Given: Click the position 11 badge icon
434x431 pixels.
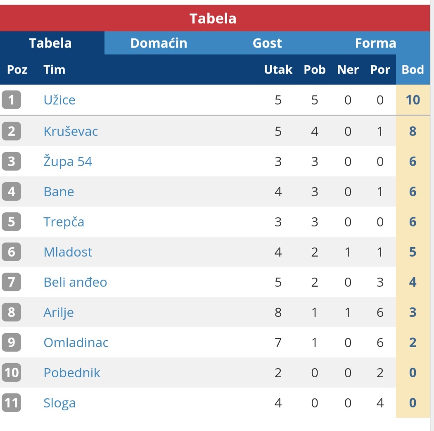Looking at the screenshot, I should (11, 403).
